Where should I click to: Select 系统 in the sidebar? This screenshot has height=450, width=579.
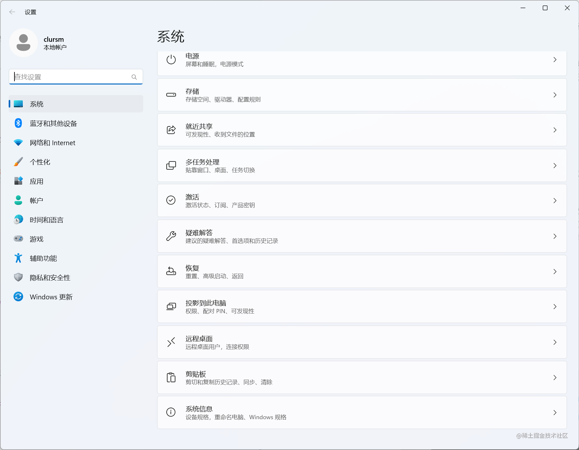(76, 104)
